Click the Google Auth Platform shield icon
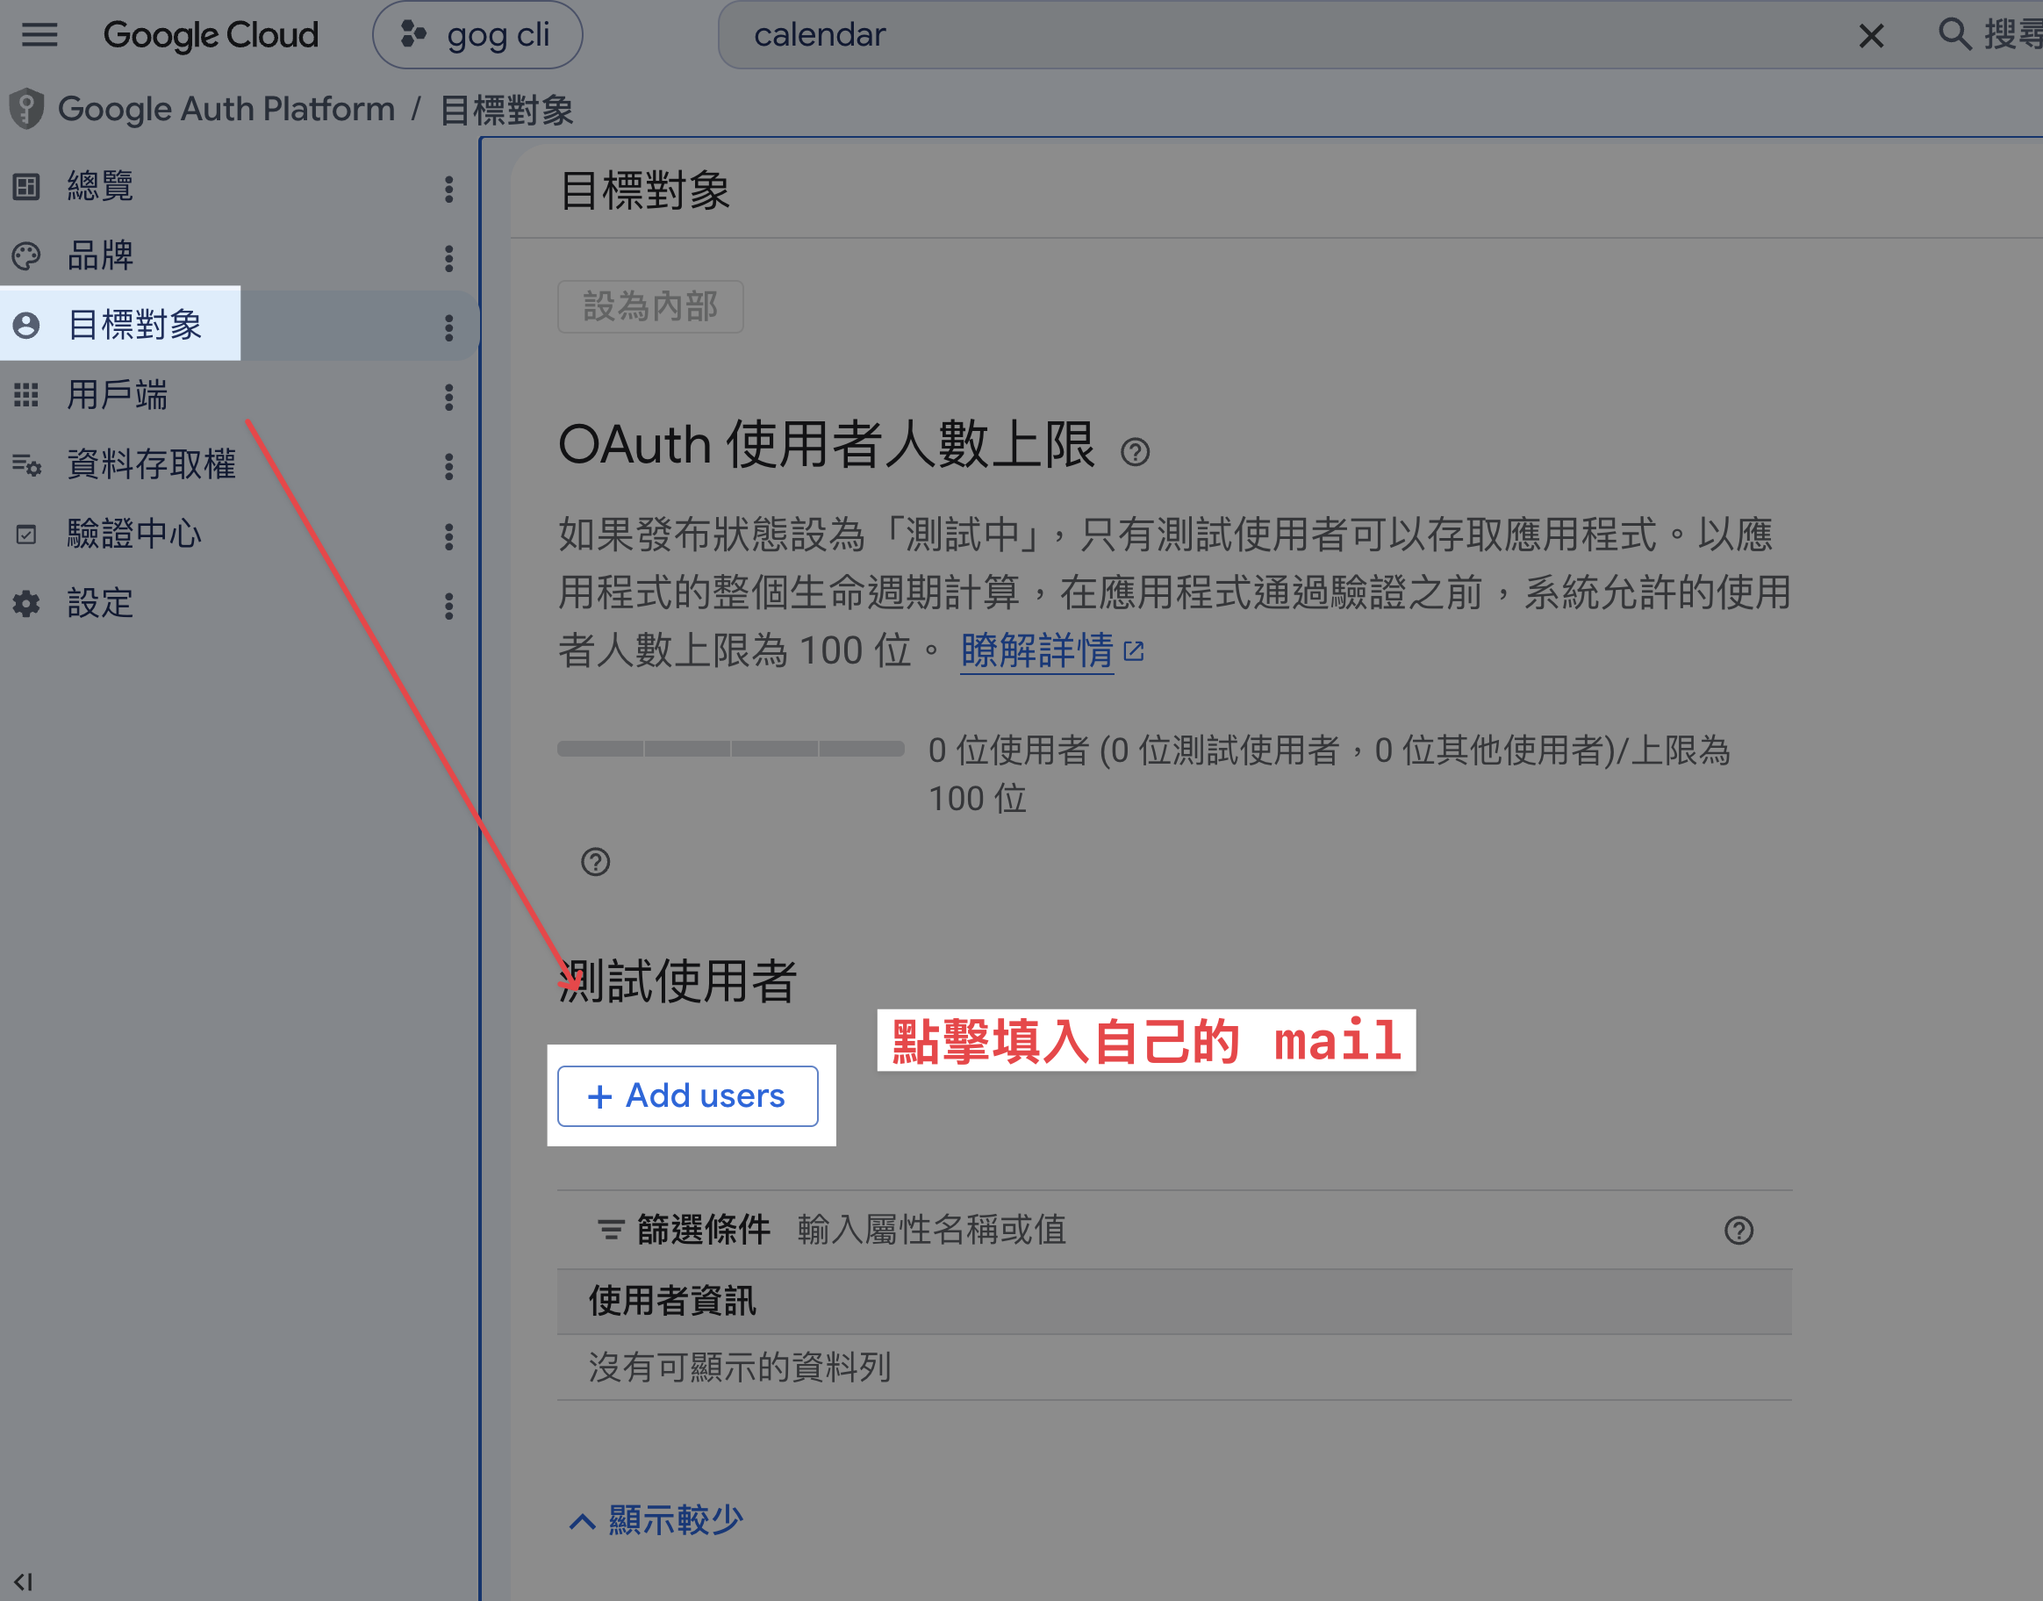Viewport: 2043px width, 1601px height. [x=27, y=109]
